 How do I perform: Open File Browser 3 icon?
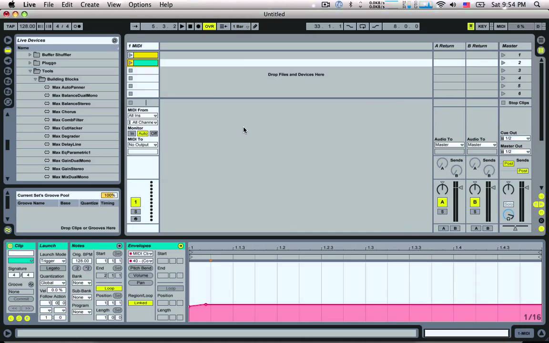[8, 91]
